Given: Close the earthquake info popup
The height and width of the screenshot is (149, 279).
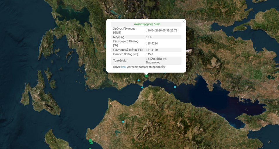Looking at the screenshot, I should (x=183, y=22).
